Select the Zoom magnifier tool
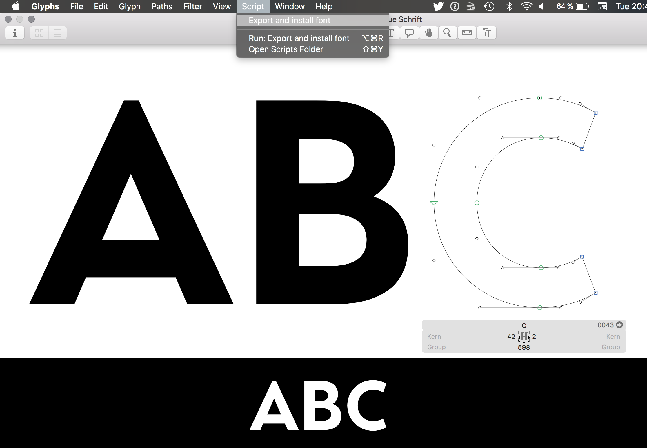The width and height of the screenshot is (647, 448). [447, 33]
